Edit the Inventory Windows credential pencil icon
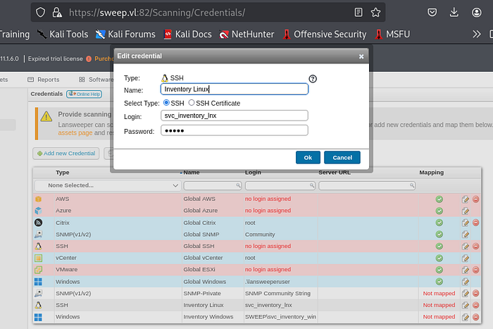The width and height of the screenshot is (493, 329). [x=466, y=317]
